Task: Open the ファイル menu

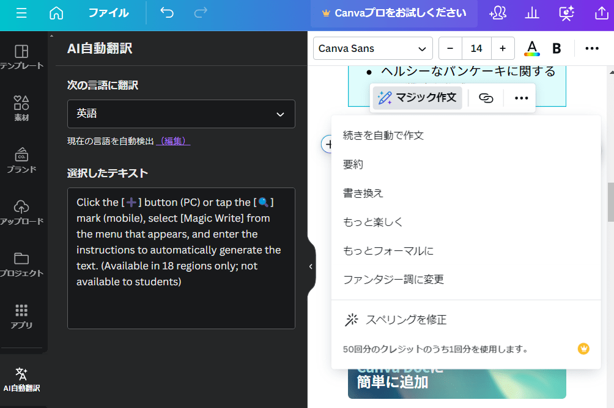Action: pyautogui.click(x=108, y=13)
